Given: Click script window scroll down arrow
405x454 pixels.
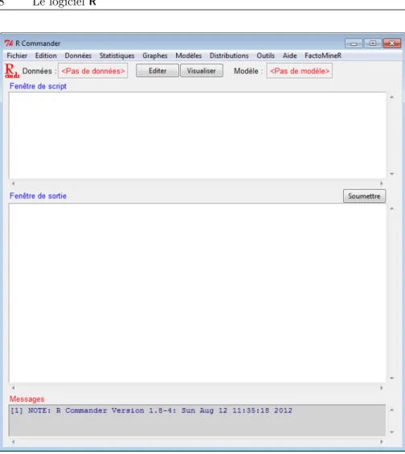Looking at the screenshot, I should (x=392, y=174).
